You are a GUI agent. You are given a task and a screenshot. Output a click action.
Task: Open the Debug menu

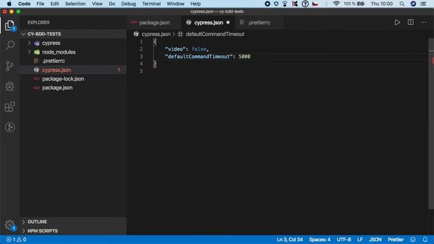tap(128, 4)
